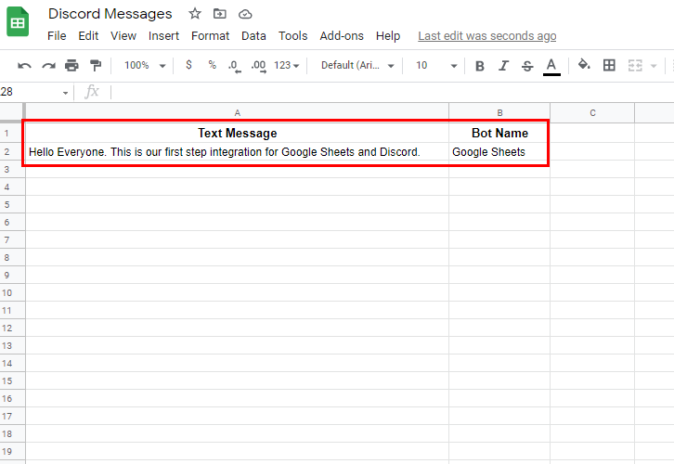Viewport: 674px width, 464px height.
Task: Select row 19 header
Action: click(12, 451)
